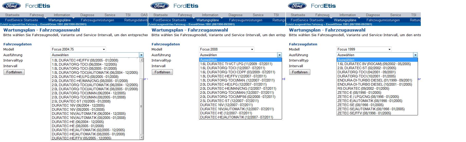Click the Focus 2004.75 list scrollbar thumb
The image size is (466, 142).
click(x=141, y=106)
